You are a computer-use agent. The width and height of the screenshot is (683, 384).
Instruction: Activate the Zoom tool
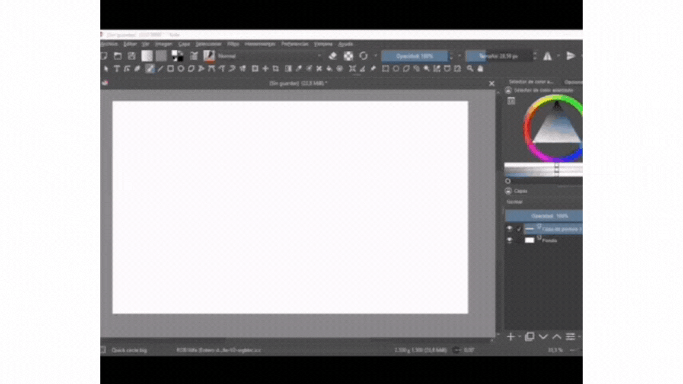point(470,68)
